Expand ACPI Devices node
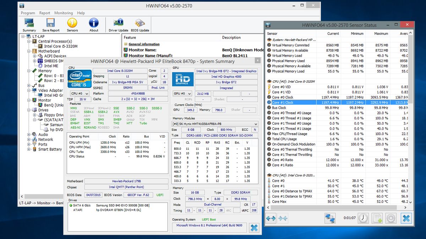This screenshot has height=239, width=426. (x=35, y=56)
